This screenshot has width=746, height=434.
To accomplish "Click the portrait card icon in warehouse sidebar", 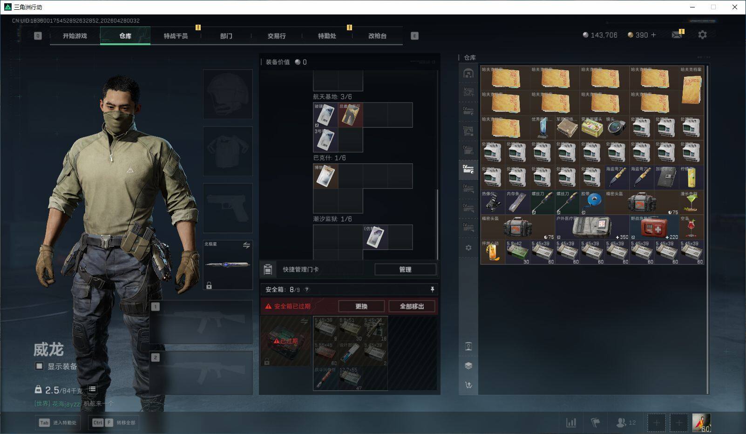I will point(468,346).
